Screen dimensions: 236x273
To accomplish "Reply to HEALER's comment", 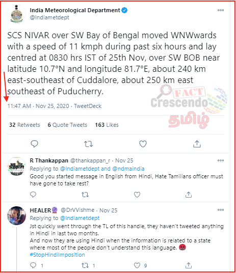I will point(33,265).
